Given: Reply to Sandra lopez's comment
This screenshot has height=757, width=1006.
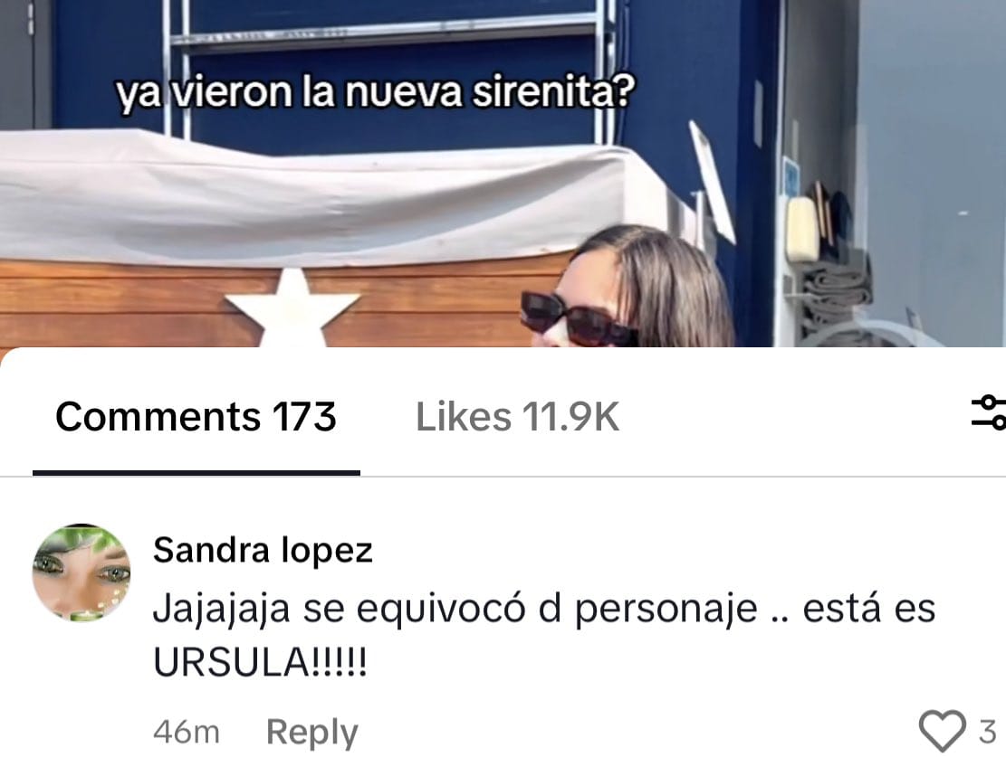Looking at the screenshot, I should coord(311,732).
